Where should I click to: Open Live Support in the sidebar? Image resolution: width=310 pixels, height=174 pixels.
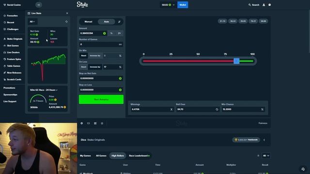10,101
